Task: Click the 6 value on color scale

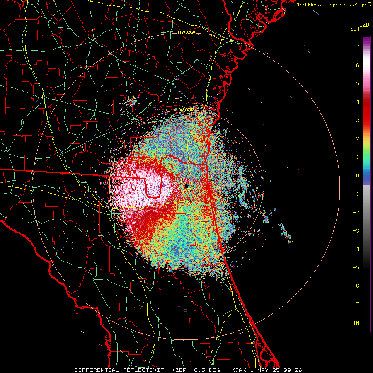Action: point(358,65)
